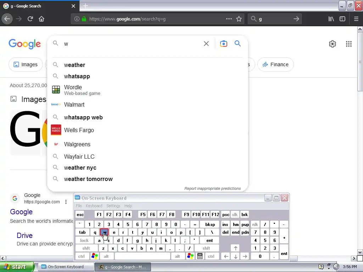
Task: Open a new browser tab with plus
Action: click(x=85, y=6)
